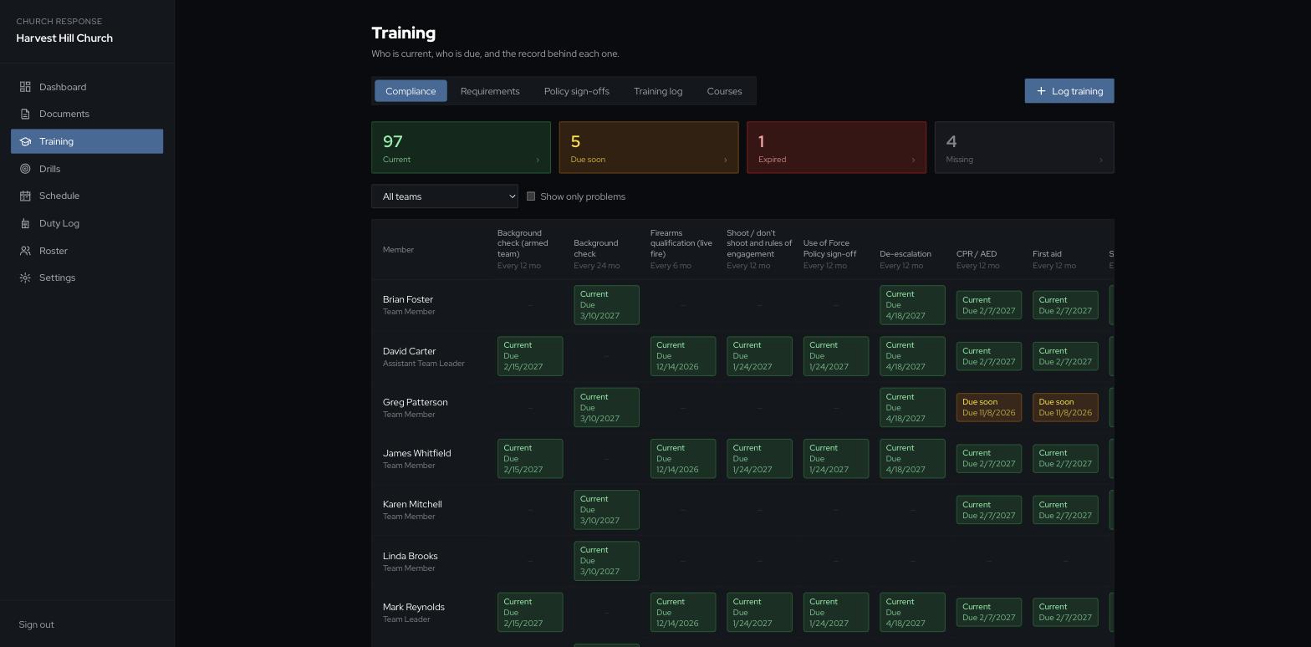Click the chevron on the Due soon card

(x=725, y=160)
